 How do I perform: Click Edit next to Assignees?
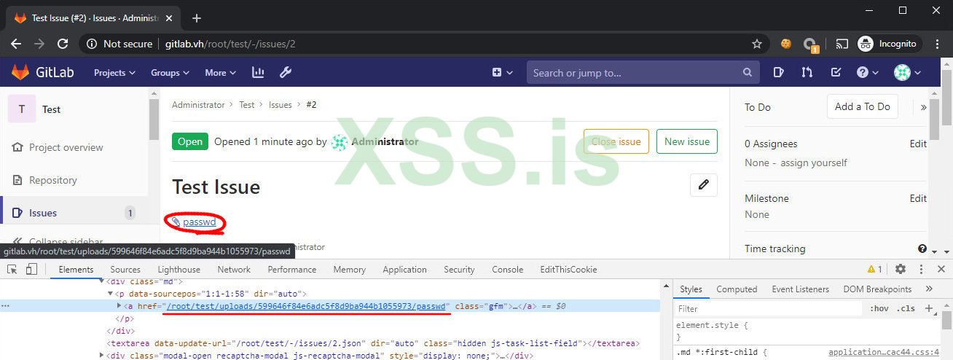[x=918, y=144]
